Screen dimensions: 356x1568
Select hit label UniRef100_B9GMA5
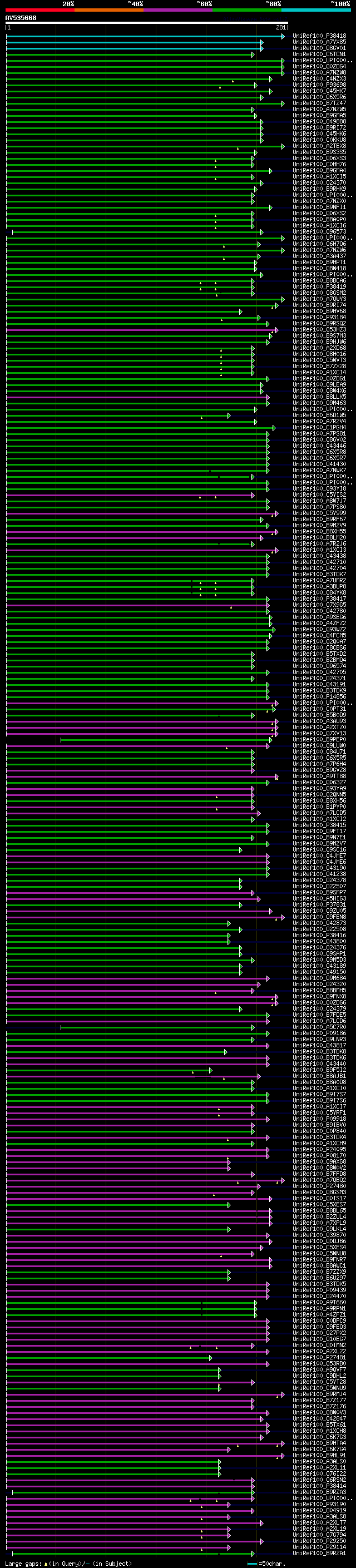click(319, 116)
